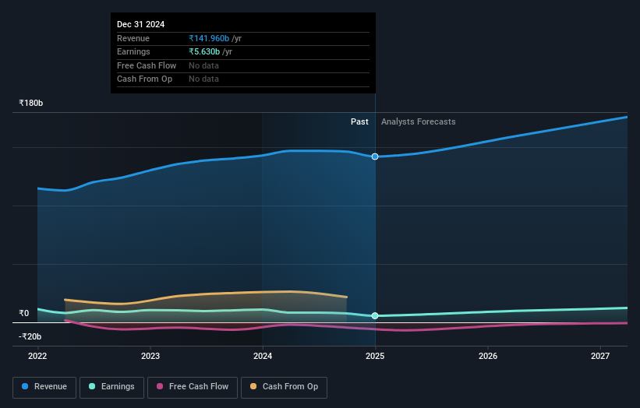The height and width of the screenshot is (408, 640).
Task: Click the Dec 31 2024 tooltip date
Action: click(x=141, y=24)
